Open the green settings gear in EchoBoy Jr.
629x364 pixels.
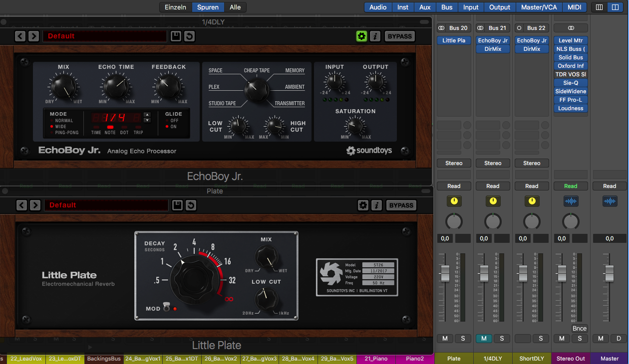pos(361,36)
